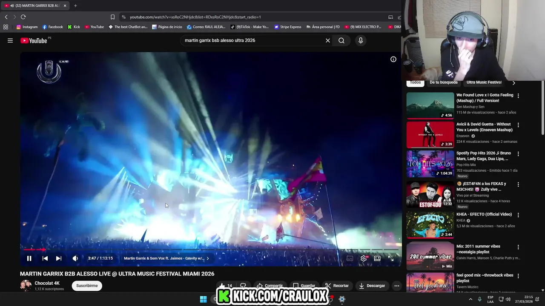Open site information icon in address bar

pos(123,17)
